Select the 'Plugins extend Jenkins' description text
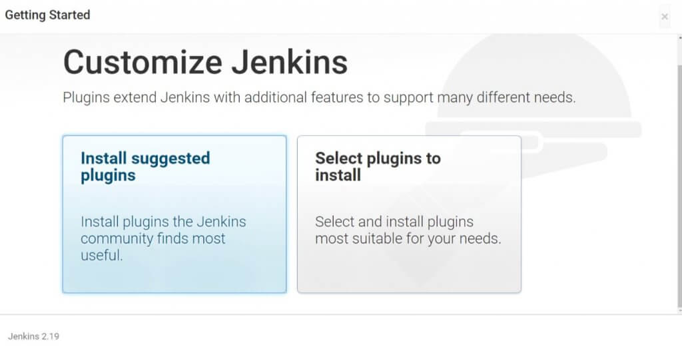Screen dimensions: 682x355 (x=319, y=97)
